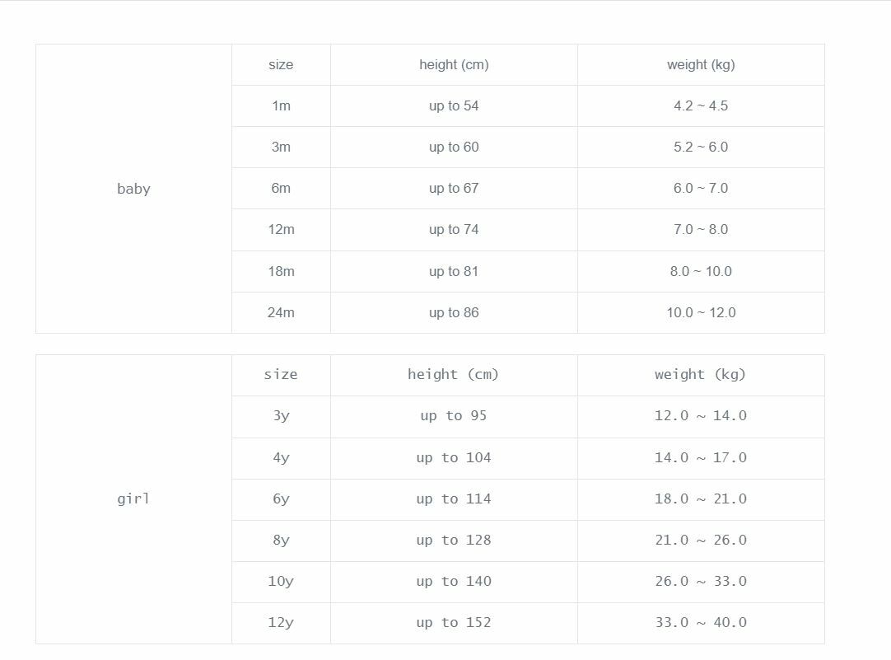Viewport: 891px width, 660px height.
Task: Select the 1m size cell
Action: (281, 105)
